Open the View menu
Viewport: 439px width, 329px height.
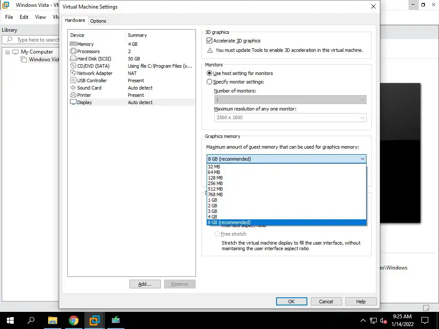tap(40, 17)
